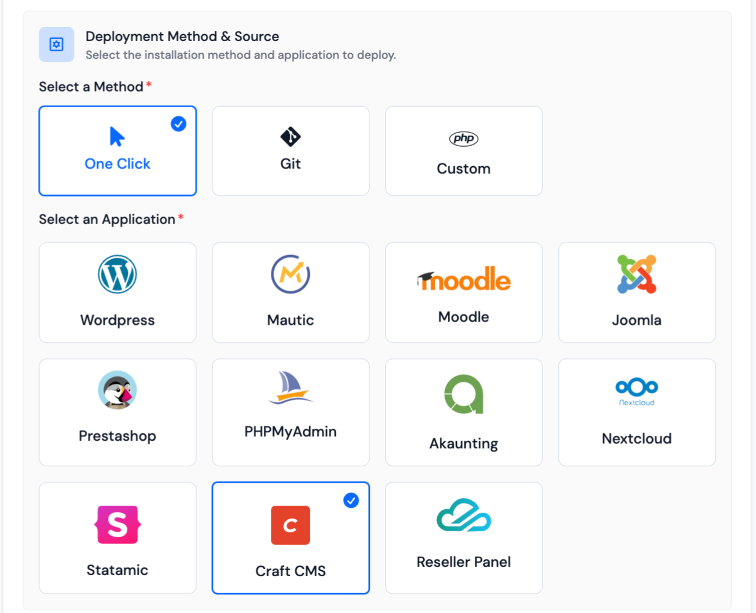This screenshot has height=613, width=756.
Task: Click the Joomla logo
Action: 636,274
